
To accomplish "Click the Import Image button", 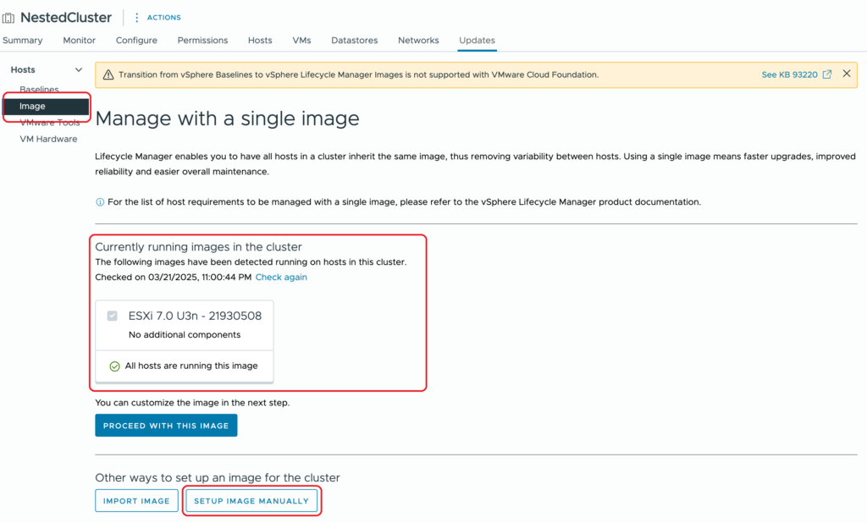I will (136, 501).
